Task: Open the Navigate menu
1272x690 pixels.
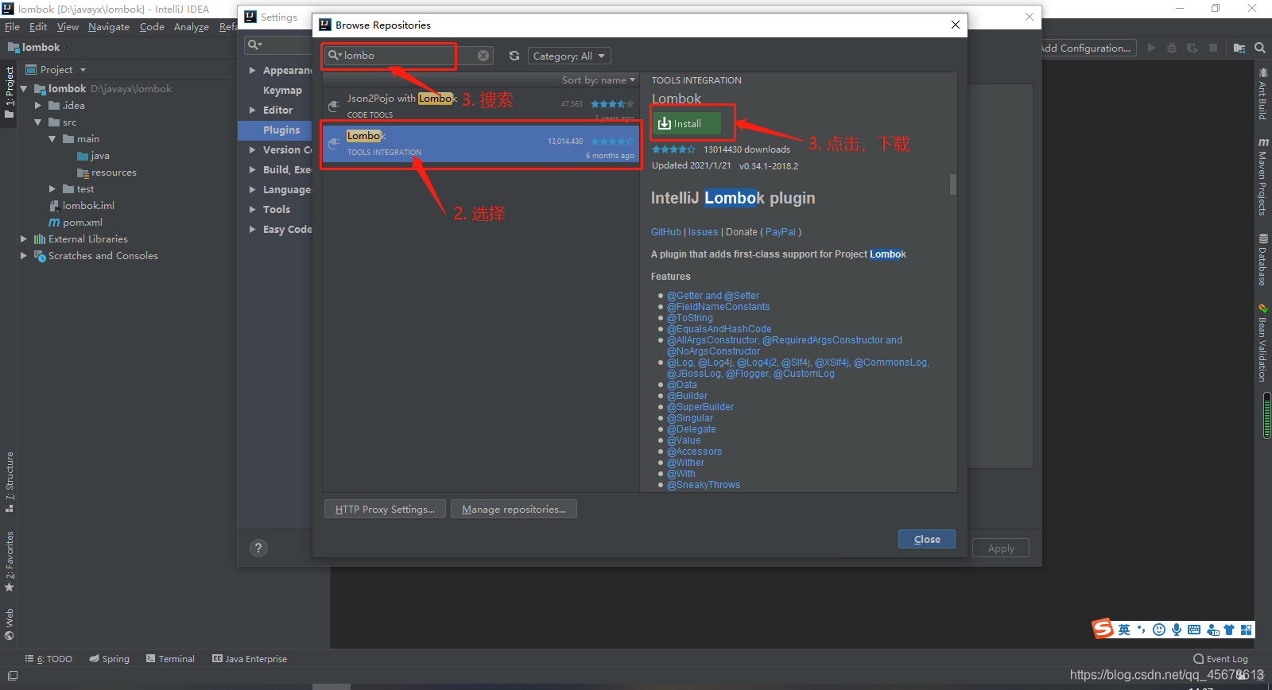Action: [109, 27]
